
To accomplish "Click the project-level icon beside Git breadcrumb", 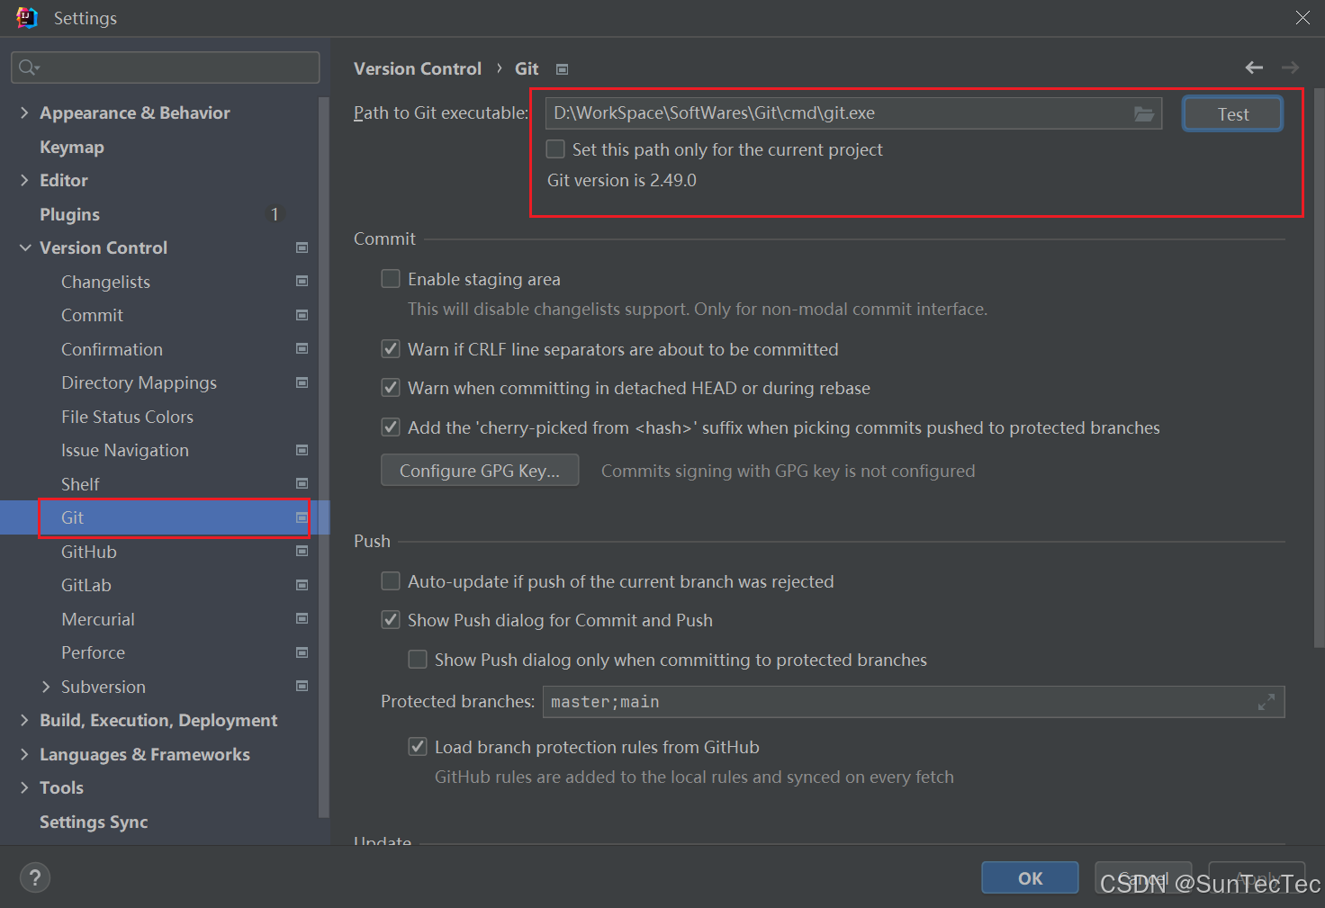I will 562,69.
